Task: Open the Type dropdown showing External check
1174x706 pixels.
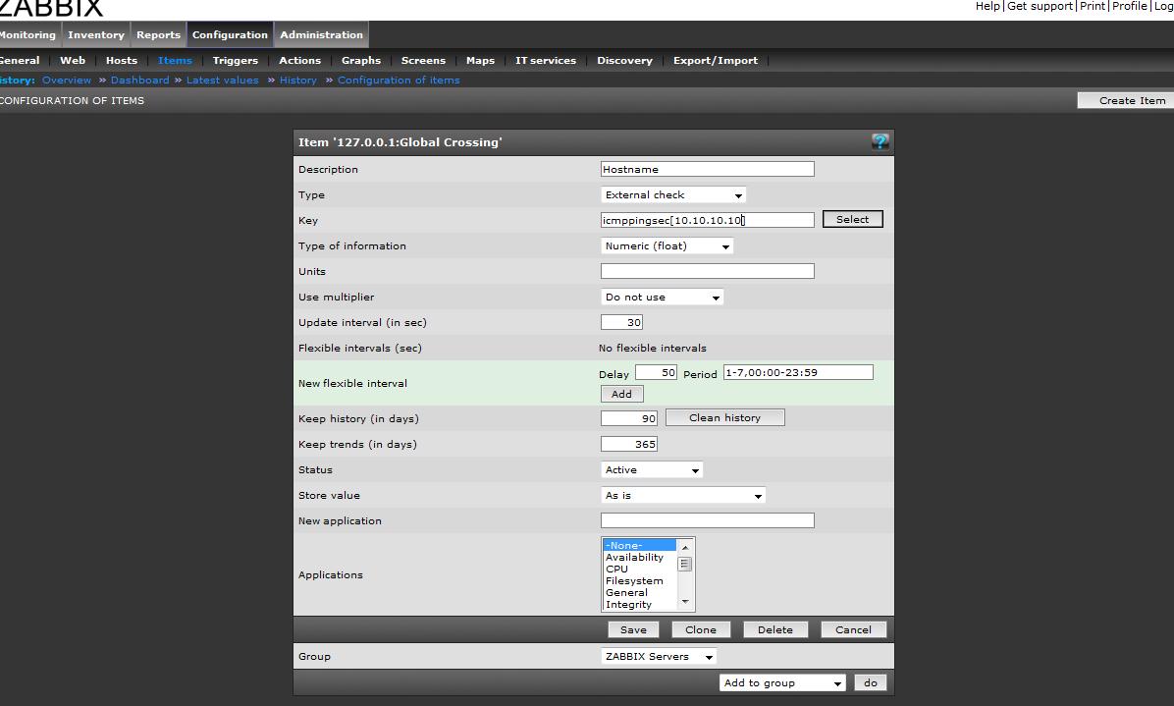Action: point(673,195)
